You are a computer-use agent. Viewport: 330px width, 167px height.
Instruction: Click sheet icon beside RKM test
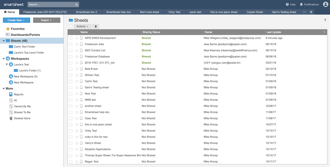pyautogui.click(x=81, y=100)
